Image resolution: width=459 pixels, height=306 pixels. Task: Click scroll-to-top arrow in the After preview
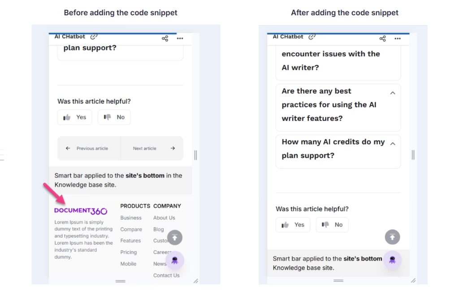tap(392, 237)
